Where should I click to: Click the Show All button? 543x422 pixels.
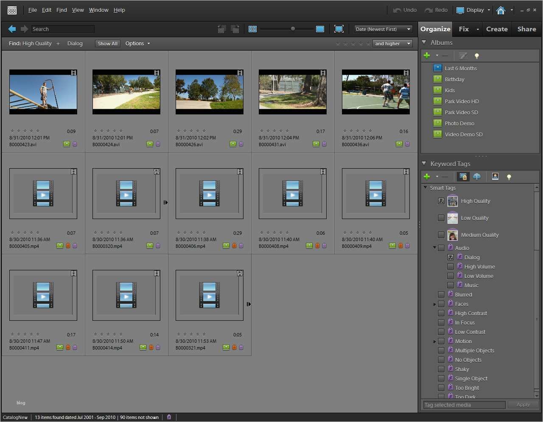tap(107, 43)
